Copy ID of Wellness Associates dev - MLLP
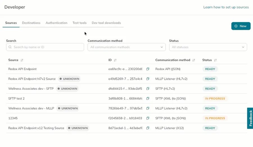253x147 pixels. (148, 108)
